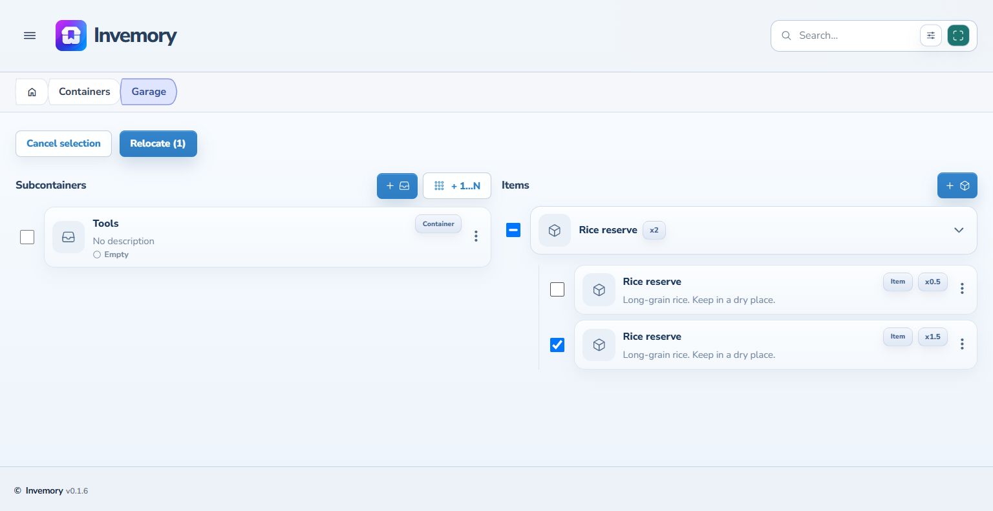This screenshot has width=993, height=511.
Task: Click 'No description' text under Tools
Action: click(x=123, y=241)
